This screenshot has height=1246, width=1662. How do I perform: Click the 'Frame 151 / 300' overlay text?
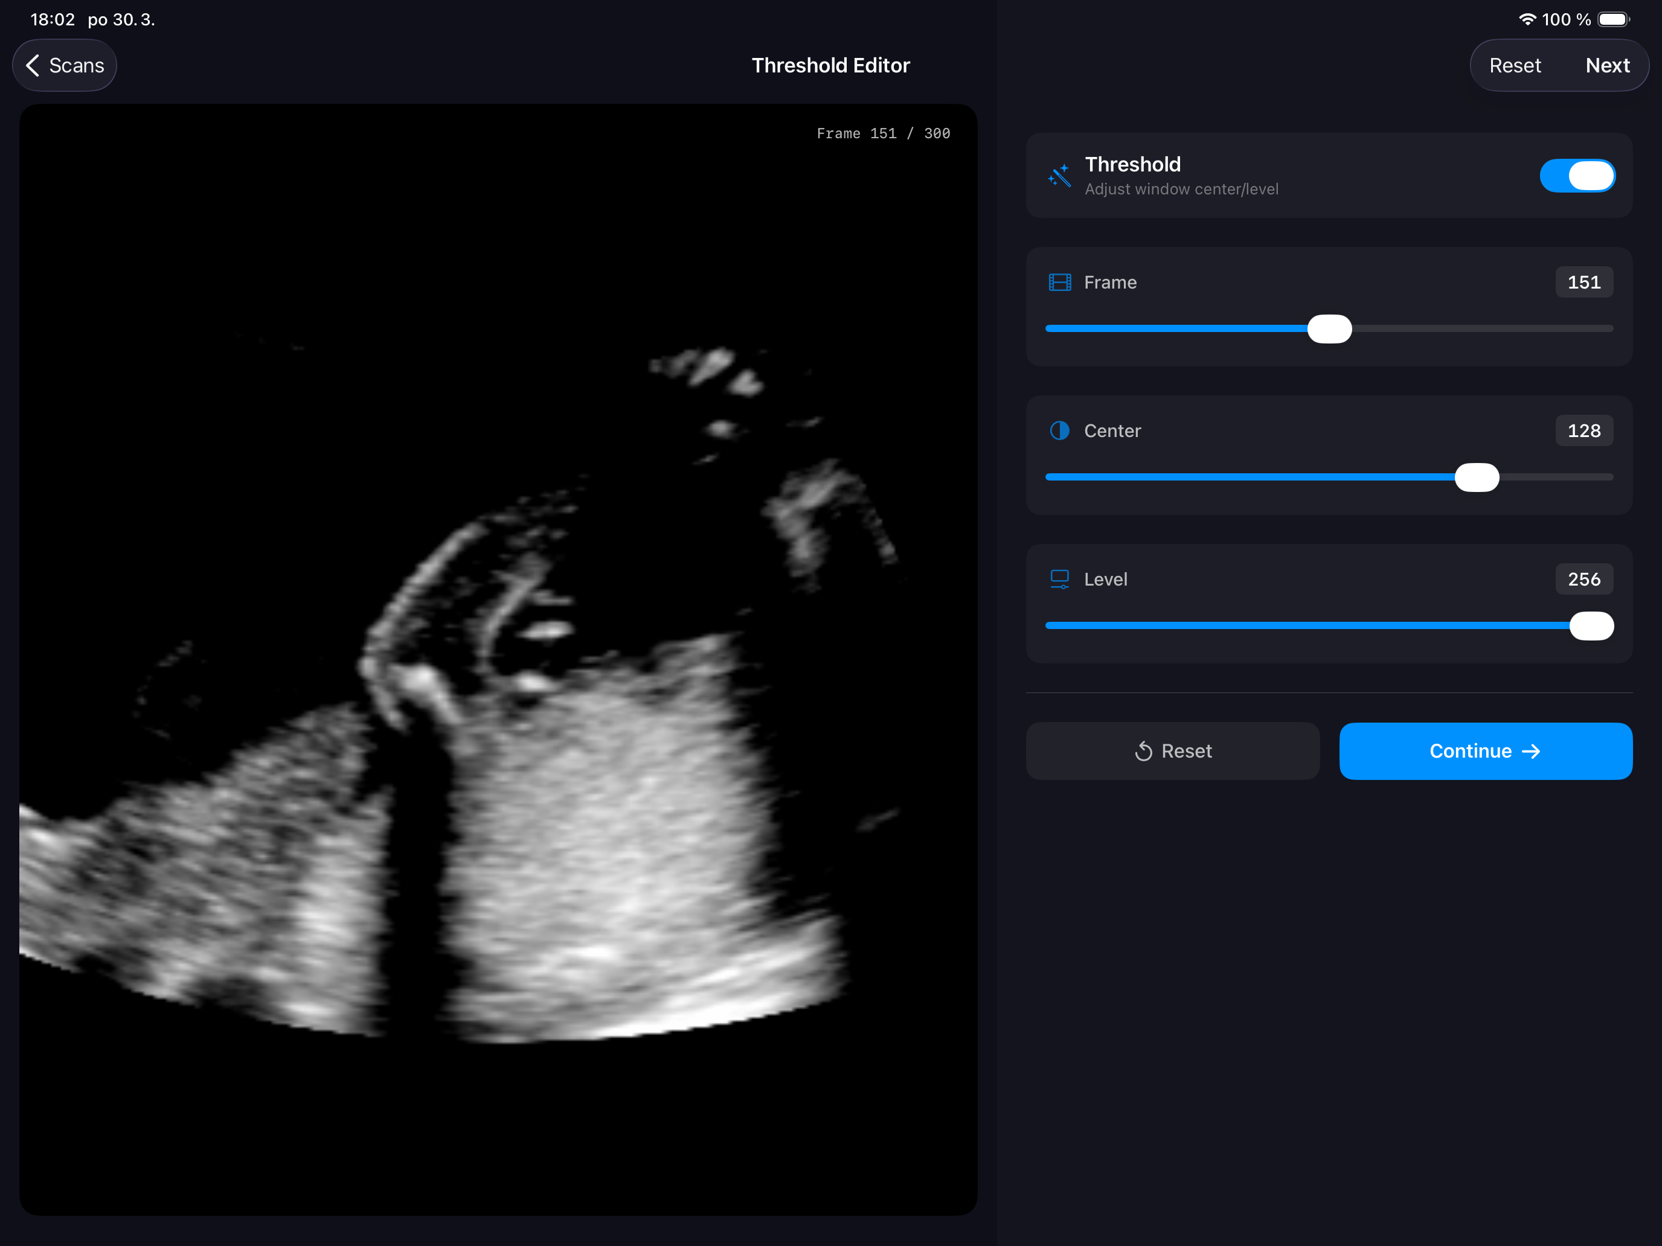(883, 133)
